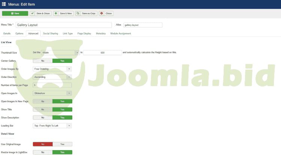Screen dimensions: 281x155
Task: Click the Number of Items per Page field
Action: tap(52, 85)
